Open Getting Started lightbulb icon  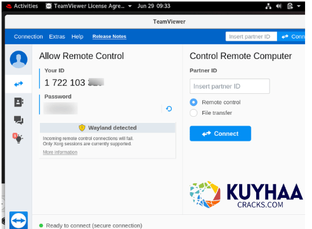[18, 138]
